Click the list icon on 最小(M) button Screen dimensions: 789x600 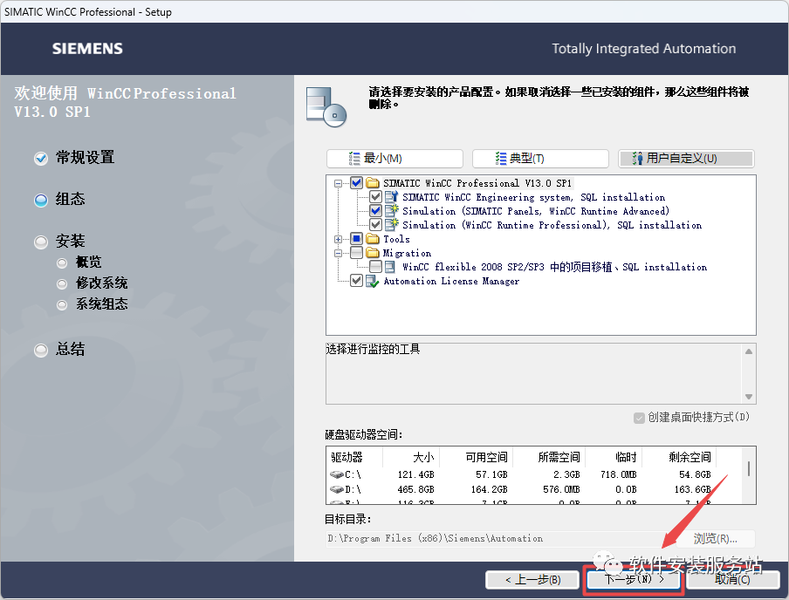click(x=354, y=159)
